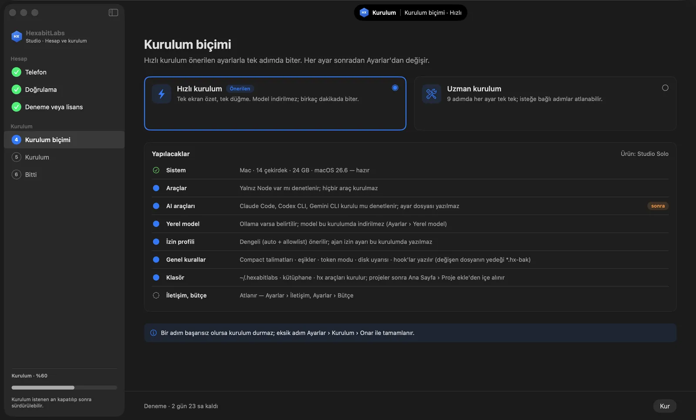Viewport: 696px width, 420px height.
Task: Click the HX logo in top Kurulum pill
Action: point(364,13)
